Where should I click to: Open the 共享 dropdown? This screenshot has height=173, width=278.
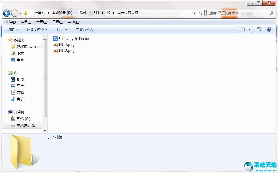62,30
